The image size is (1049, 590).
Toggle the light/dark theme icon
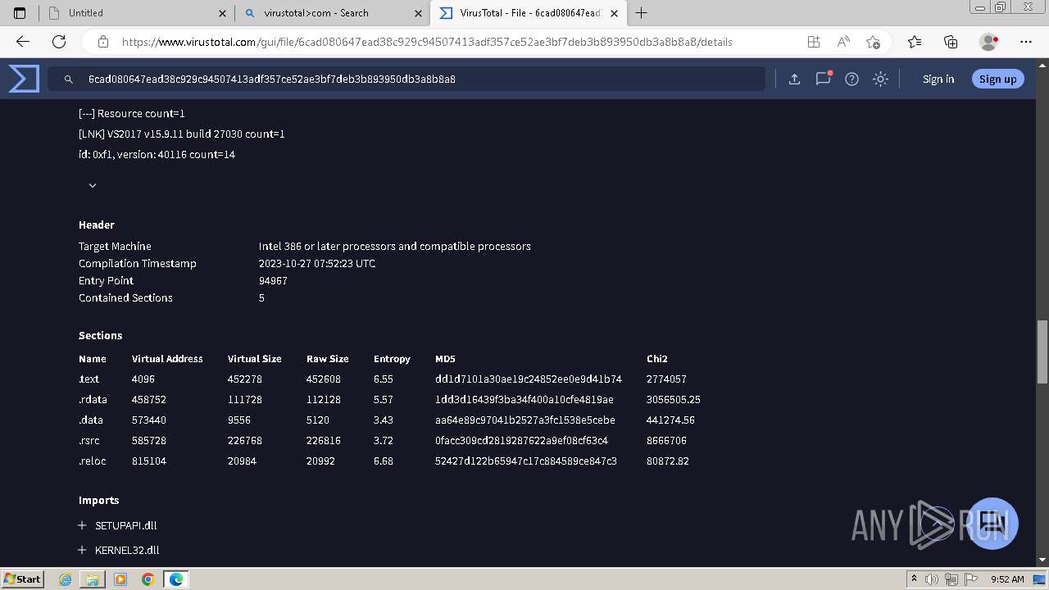coord(880,79)
